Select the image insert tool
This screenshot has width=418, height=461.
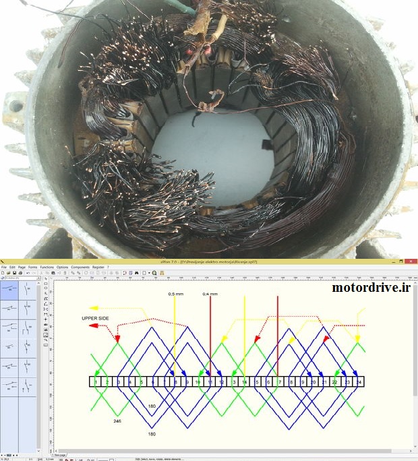click(46, 335)
